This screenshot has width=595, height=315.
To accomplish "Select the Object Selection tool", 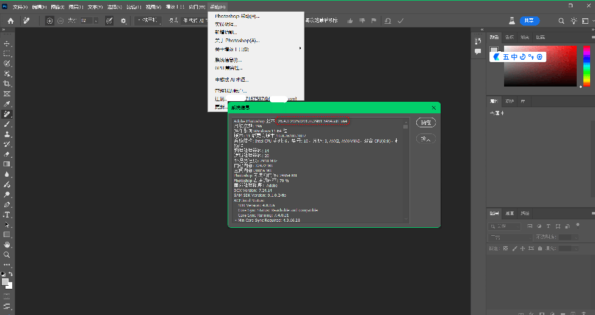I will click(7, 74).
